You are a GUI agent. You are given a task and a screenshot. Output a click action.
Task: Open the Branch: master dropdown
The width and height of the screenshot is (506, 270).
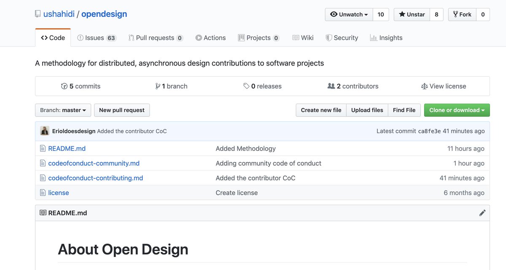63,110
